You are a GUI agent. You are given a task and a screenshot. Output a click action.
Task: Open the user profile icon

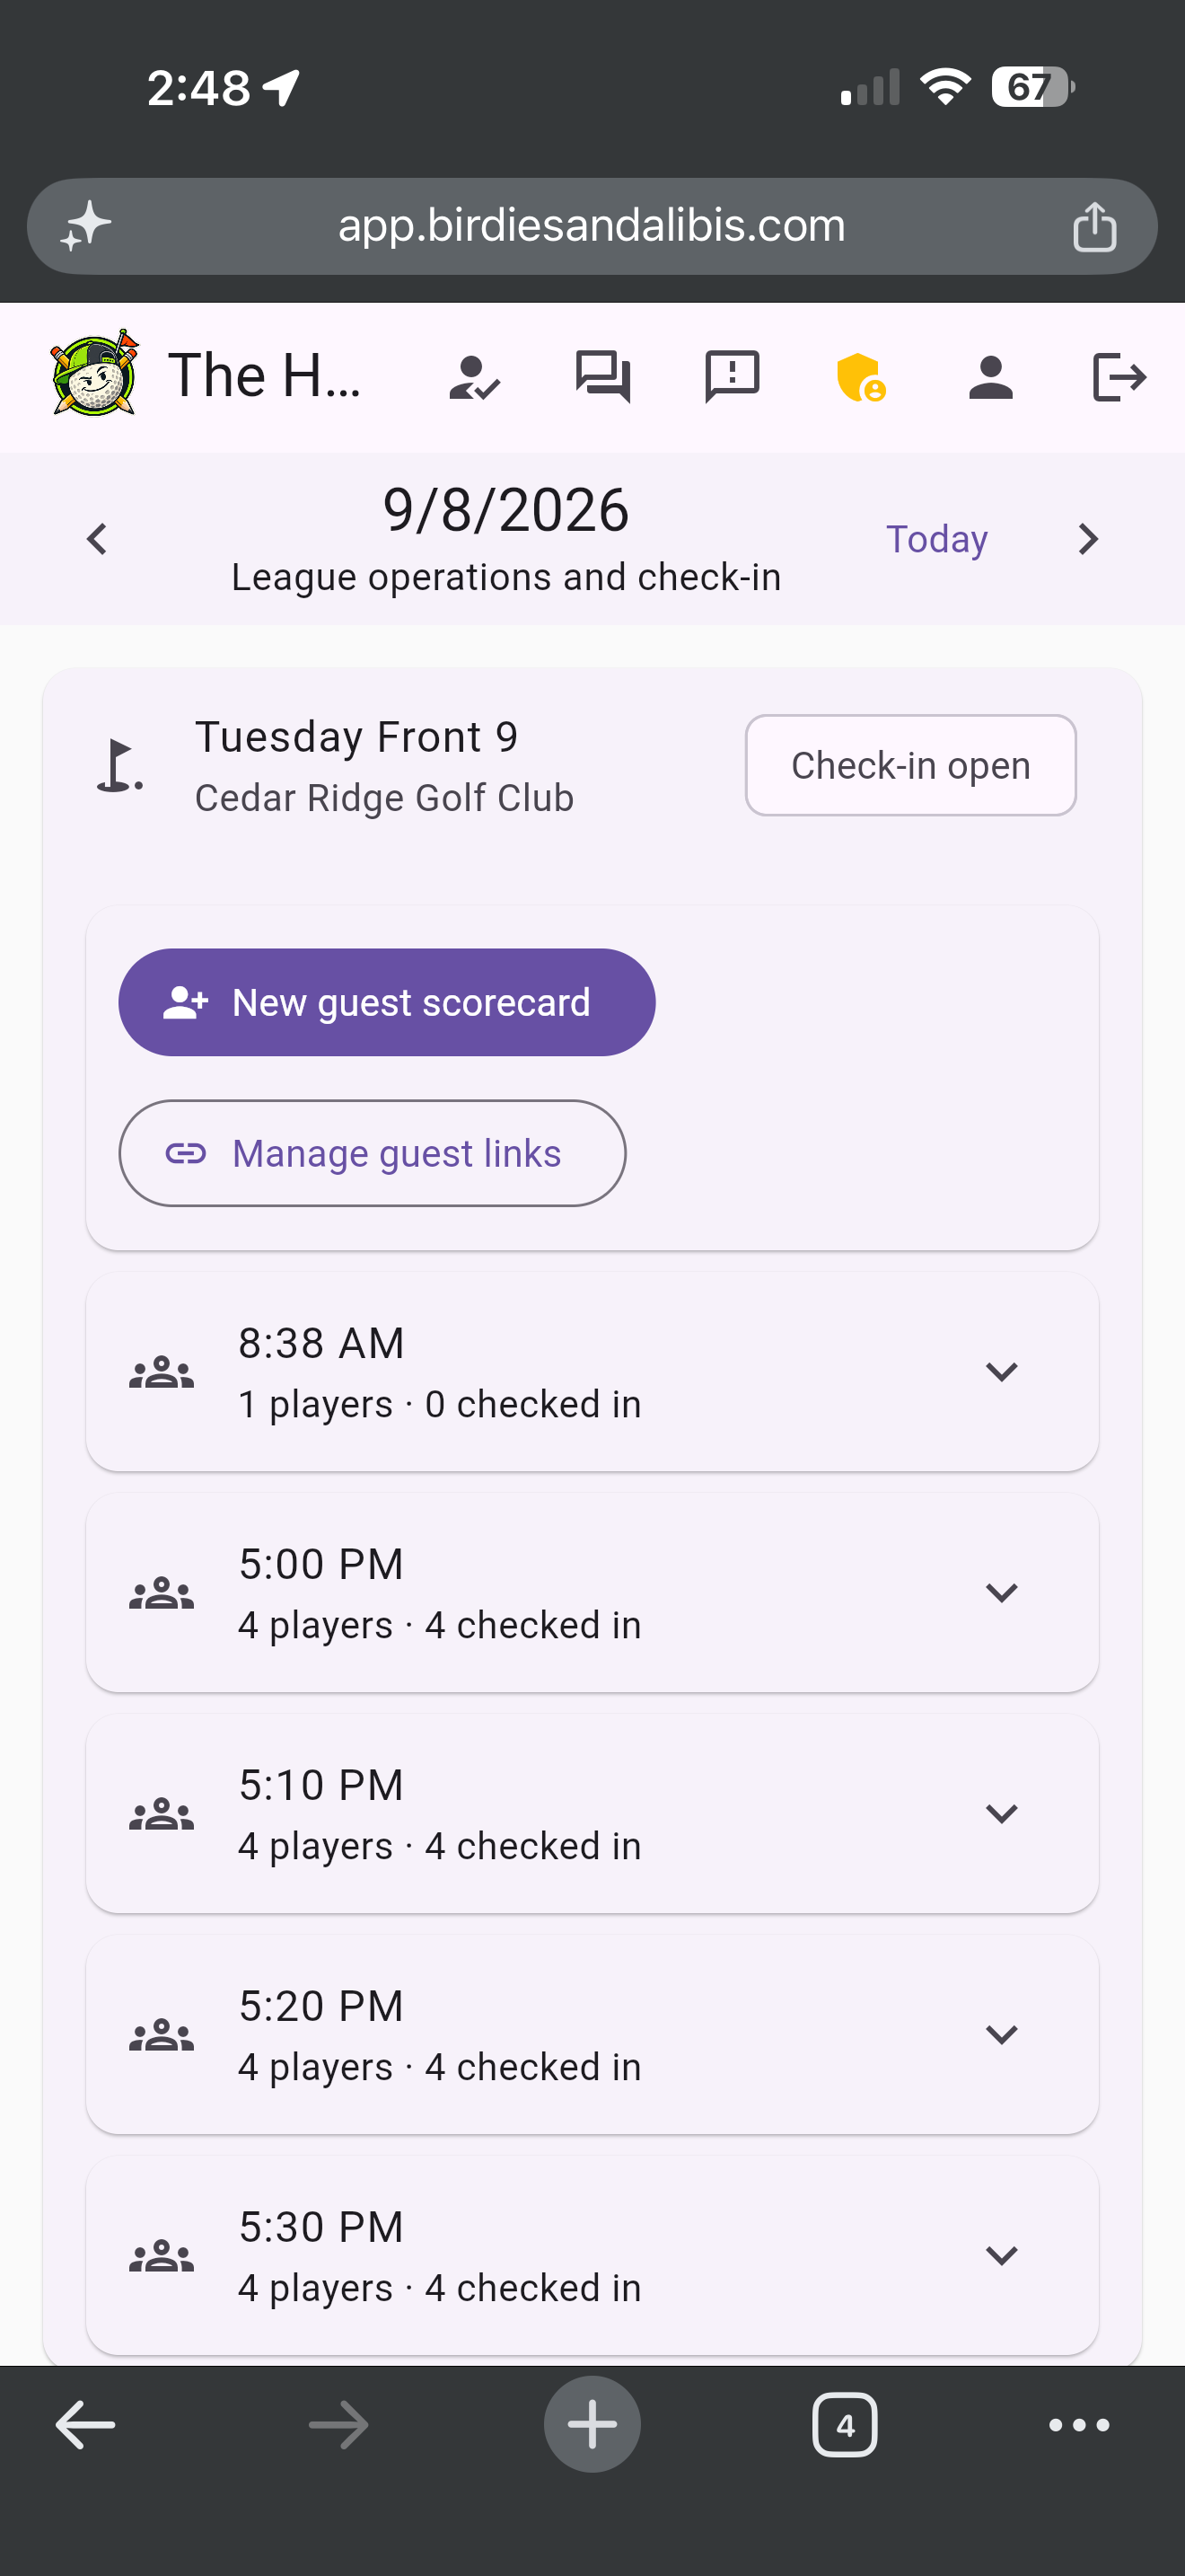(x=991, y=378)
